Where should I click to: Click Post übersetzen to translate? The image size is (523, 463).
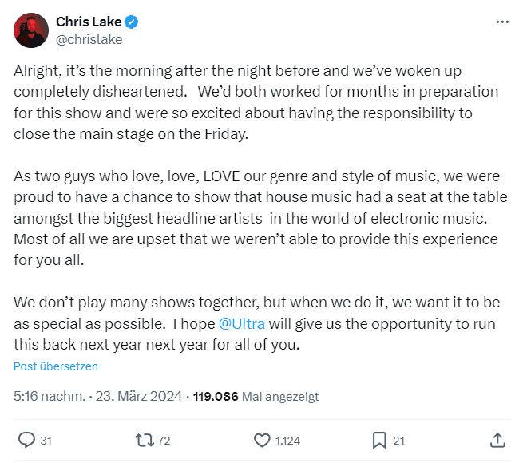tap(56, 366)
